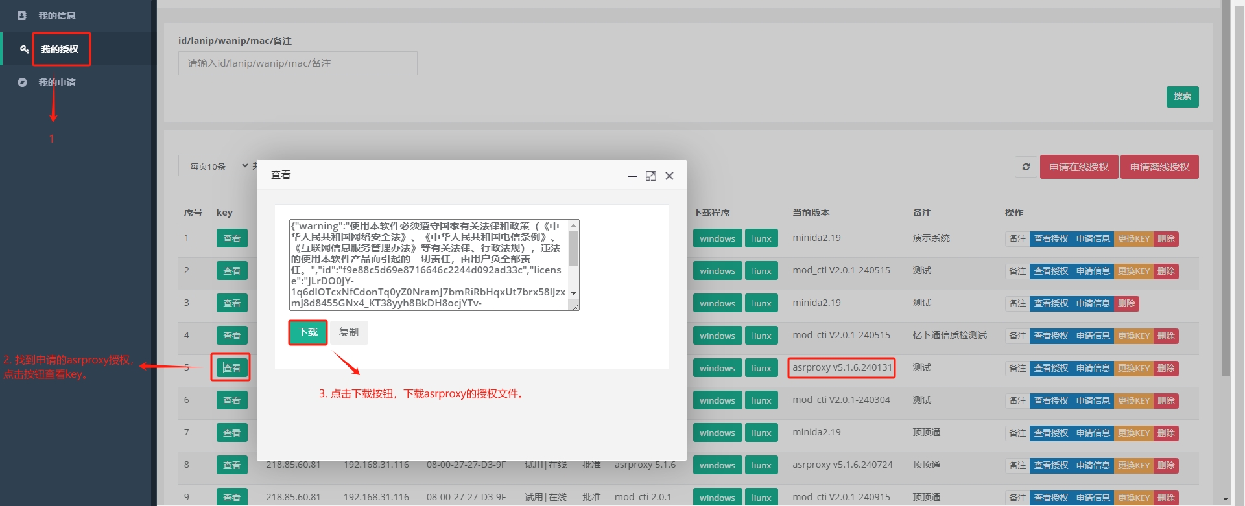1245x506 pixels.
Task: Click the green 搜索 button
Action: pos(1182,97)
